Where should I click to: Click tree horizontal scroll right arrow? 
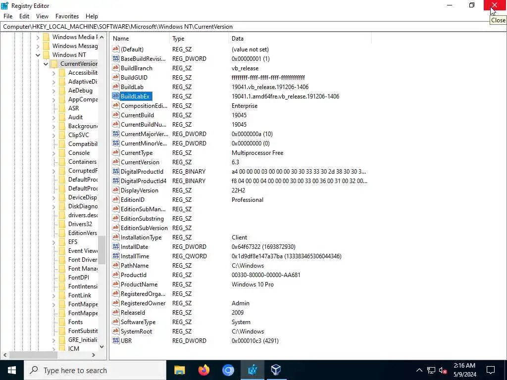94,355
